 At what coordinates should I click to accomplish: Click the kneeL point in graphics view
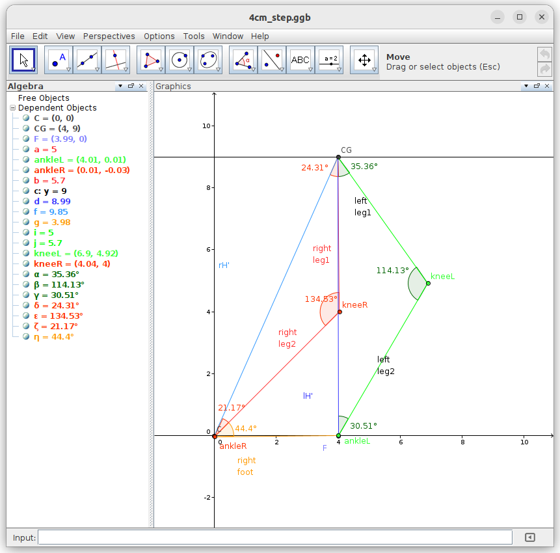point(428,283)
